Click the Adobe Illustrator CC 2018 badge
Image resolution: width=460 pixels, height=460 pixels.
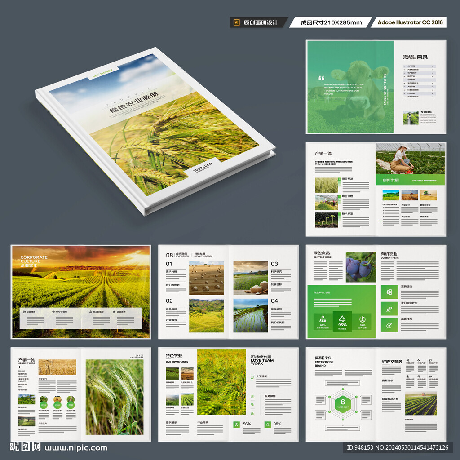point(410,22)
